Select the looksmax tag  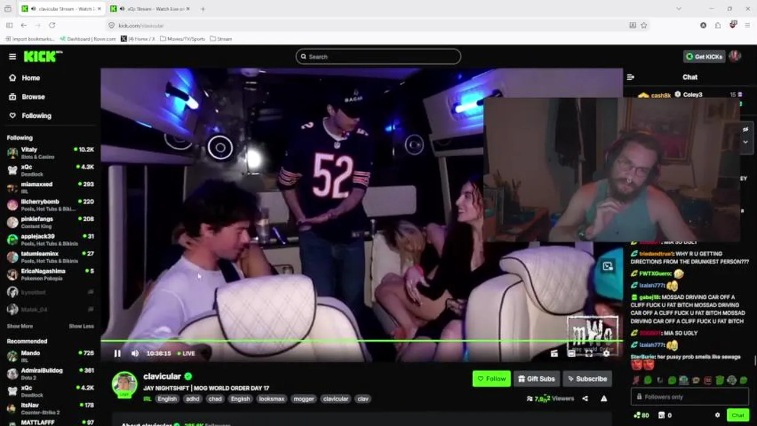272,399
